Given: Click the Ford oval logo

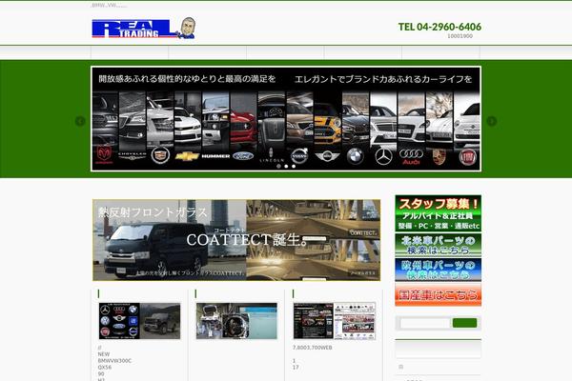Looking at the screenshot, I should [243, 156].
